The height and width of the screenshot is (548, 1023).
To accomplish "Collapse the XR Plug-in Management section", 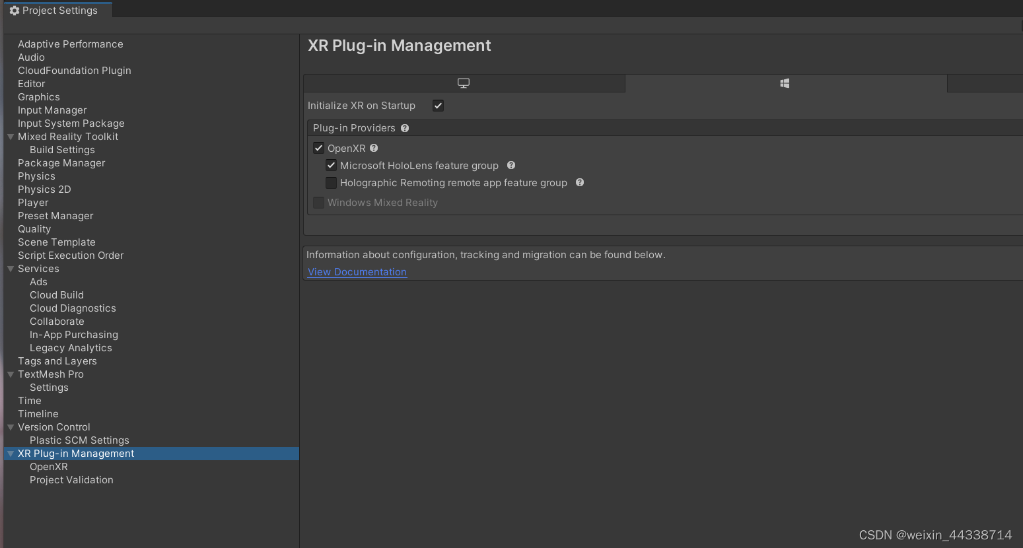I will pos(11,454).
